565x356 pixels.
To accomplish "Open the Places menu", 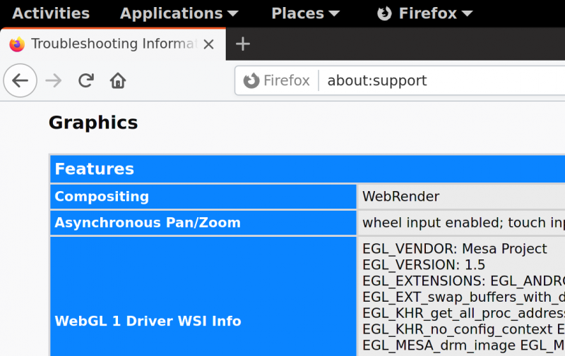I will point(305,13).
